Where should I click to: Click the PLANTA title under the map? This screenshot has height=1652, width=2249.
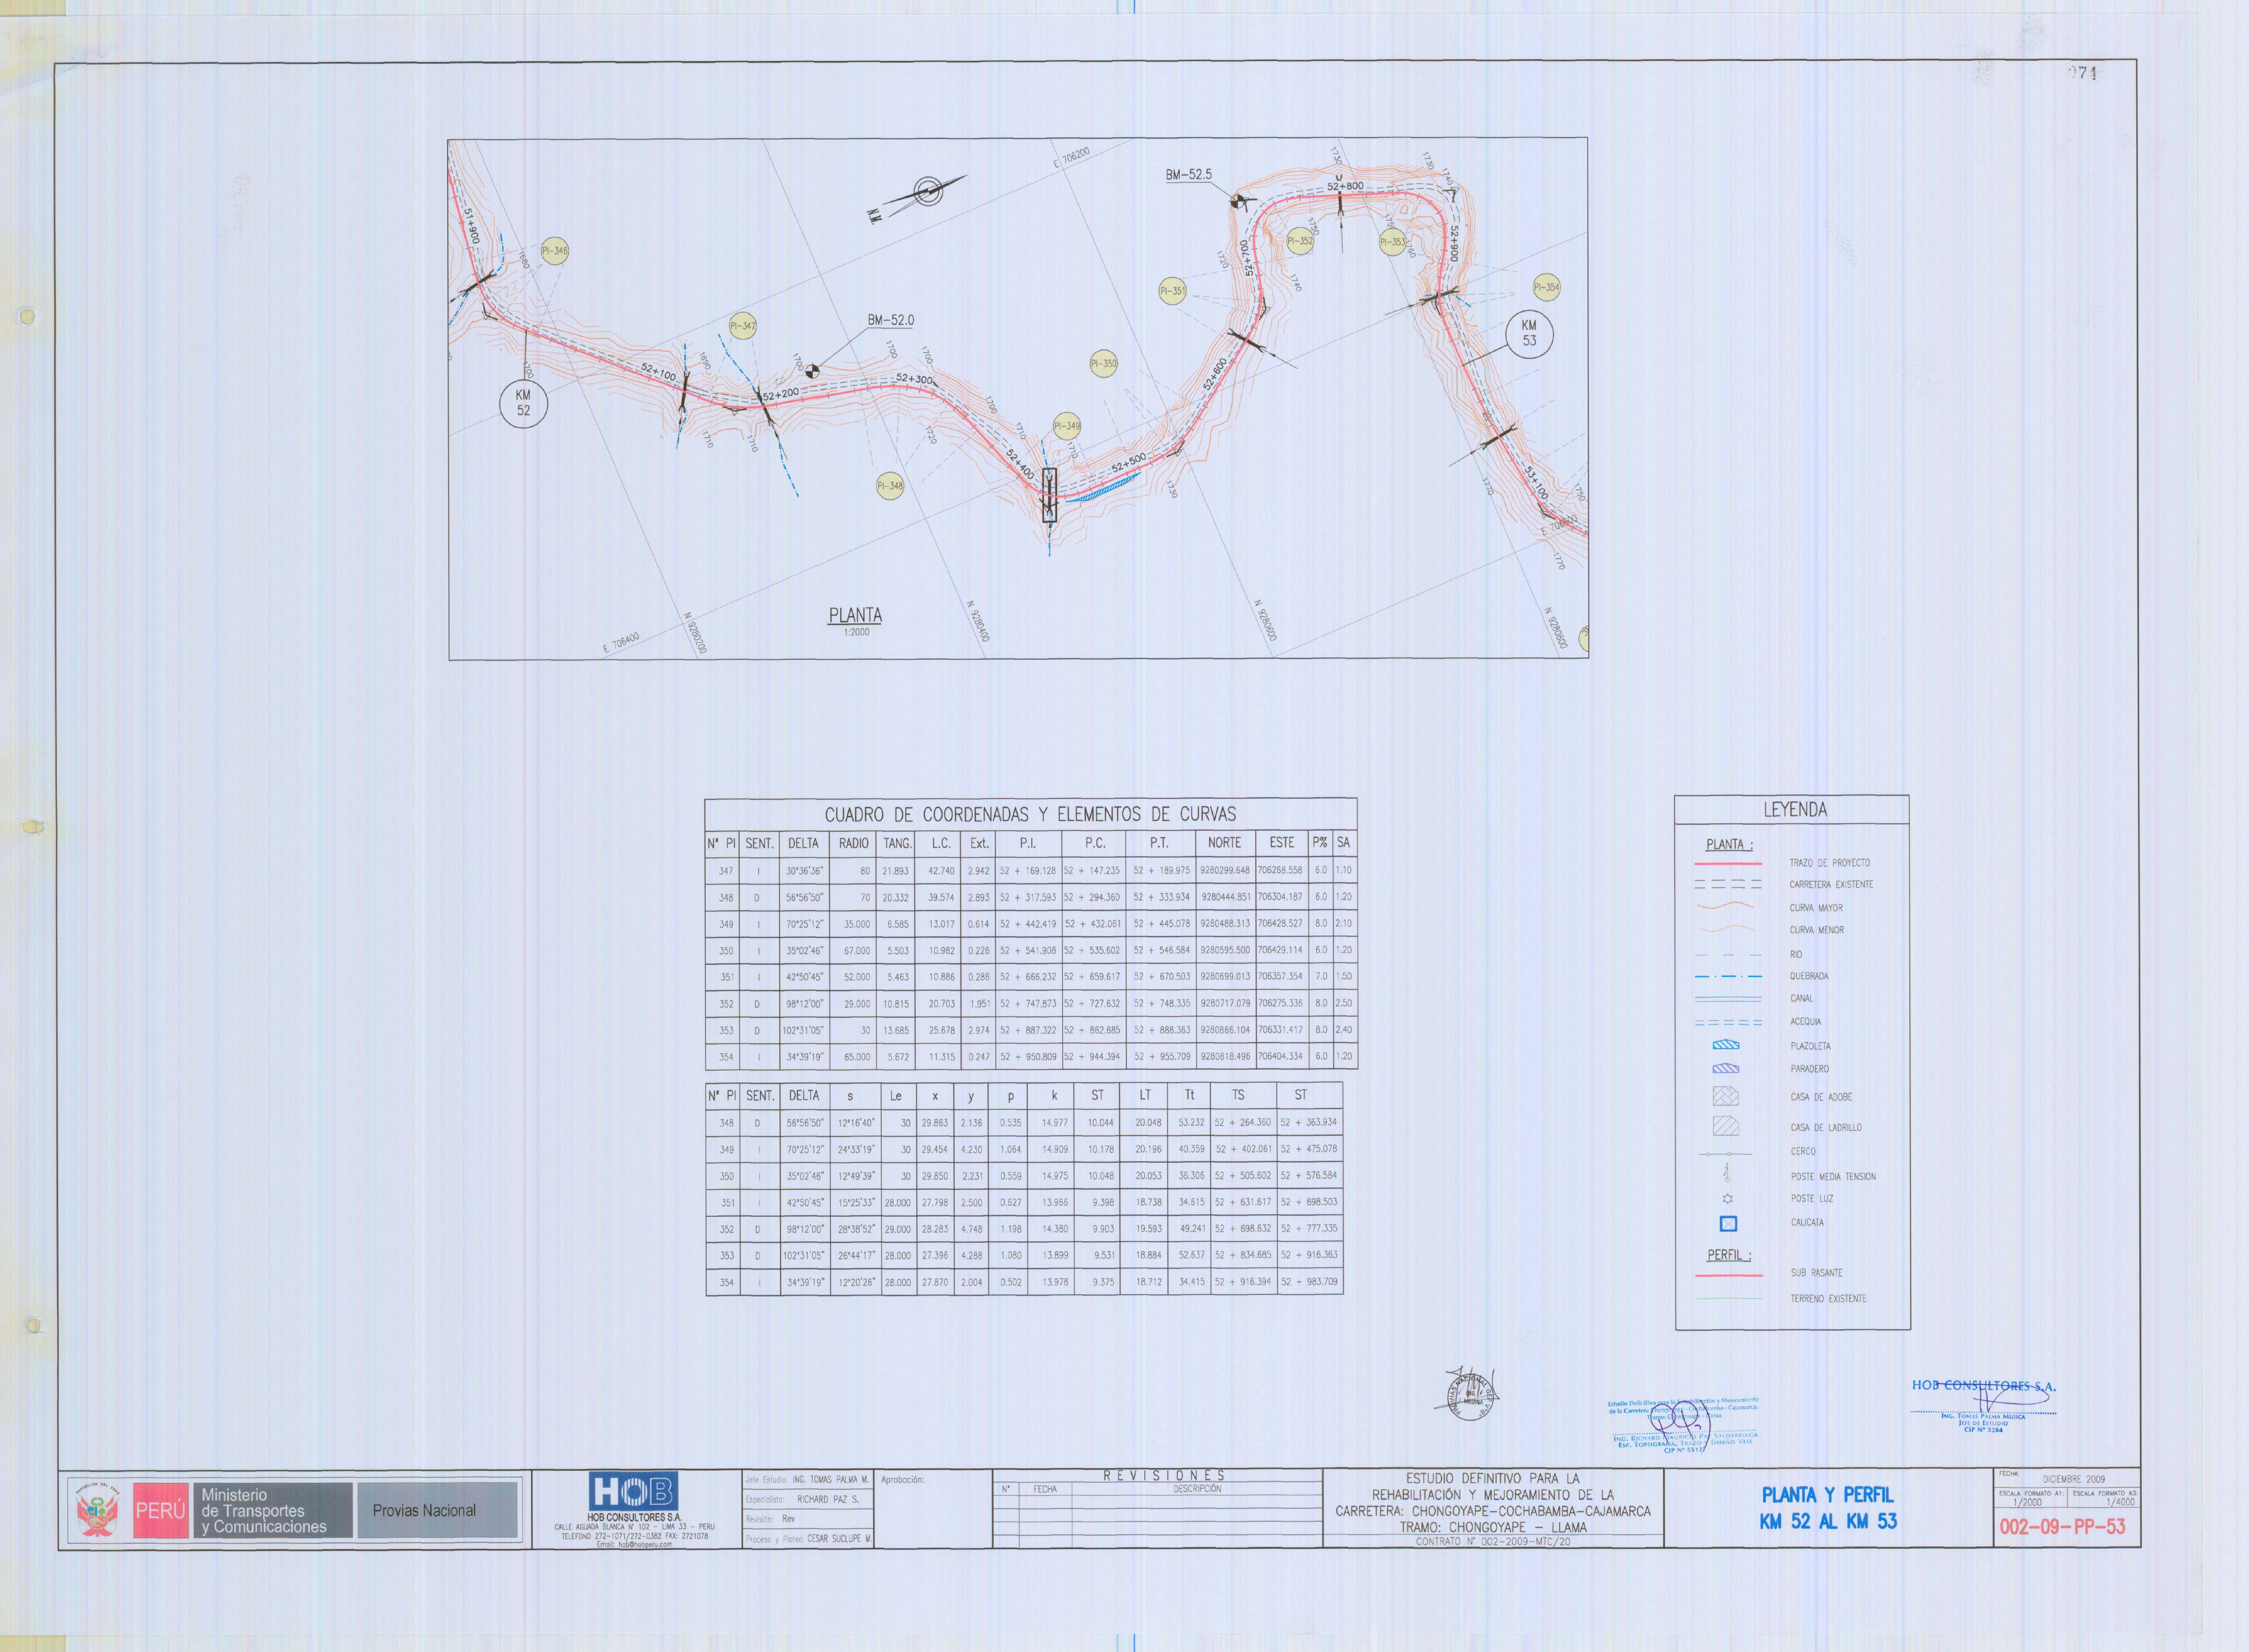pyautogui.click(x=855, y=615)
